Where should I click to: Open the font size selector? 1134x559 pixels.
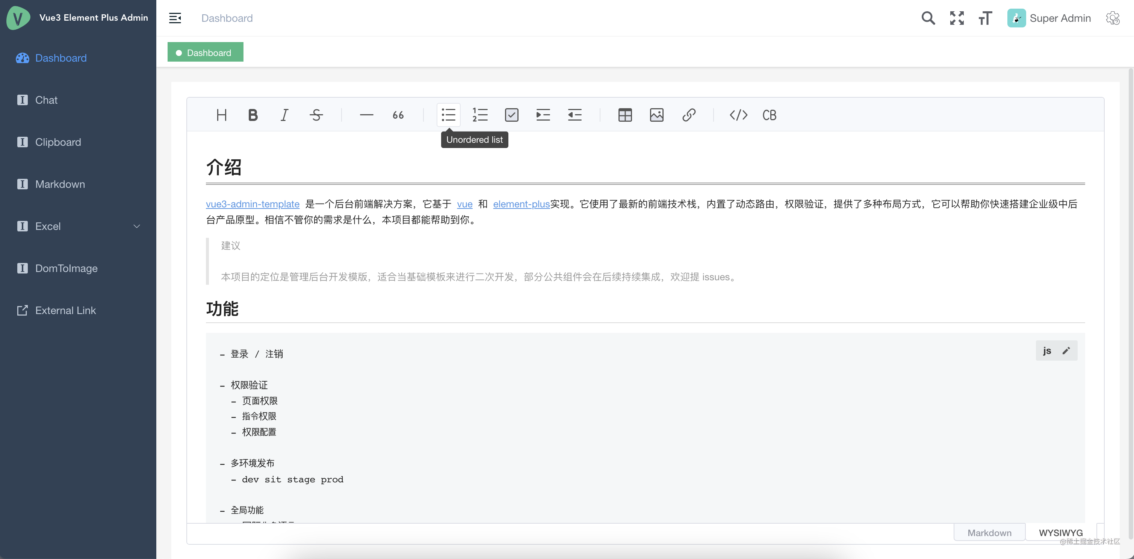(985, 18)
